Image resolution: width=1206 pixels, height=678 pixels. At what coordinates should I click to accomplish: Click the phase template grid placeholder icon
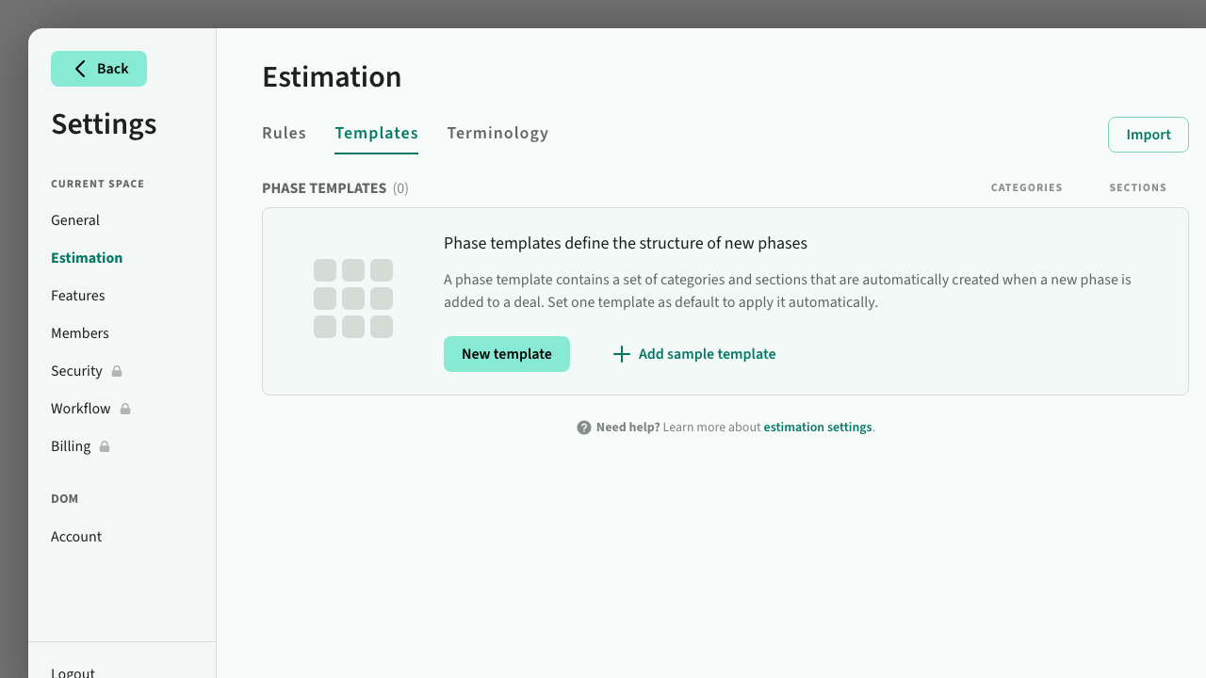pyautogui.click(x=353, y=299)
